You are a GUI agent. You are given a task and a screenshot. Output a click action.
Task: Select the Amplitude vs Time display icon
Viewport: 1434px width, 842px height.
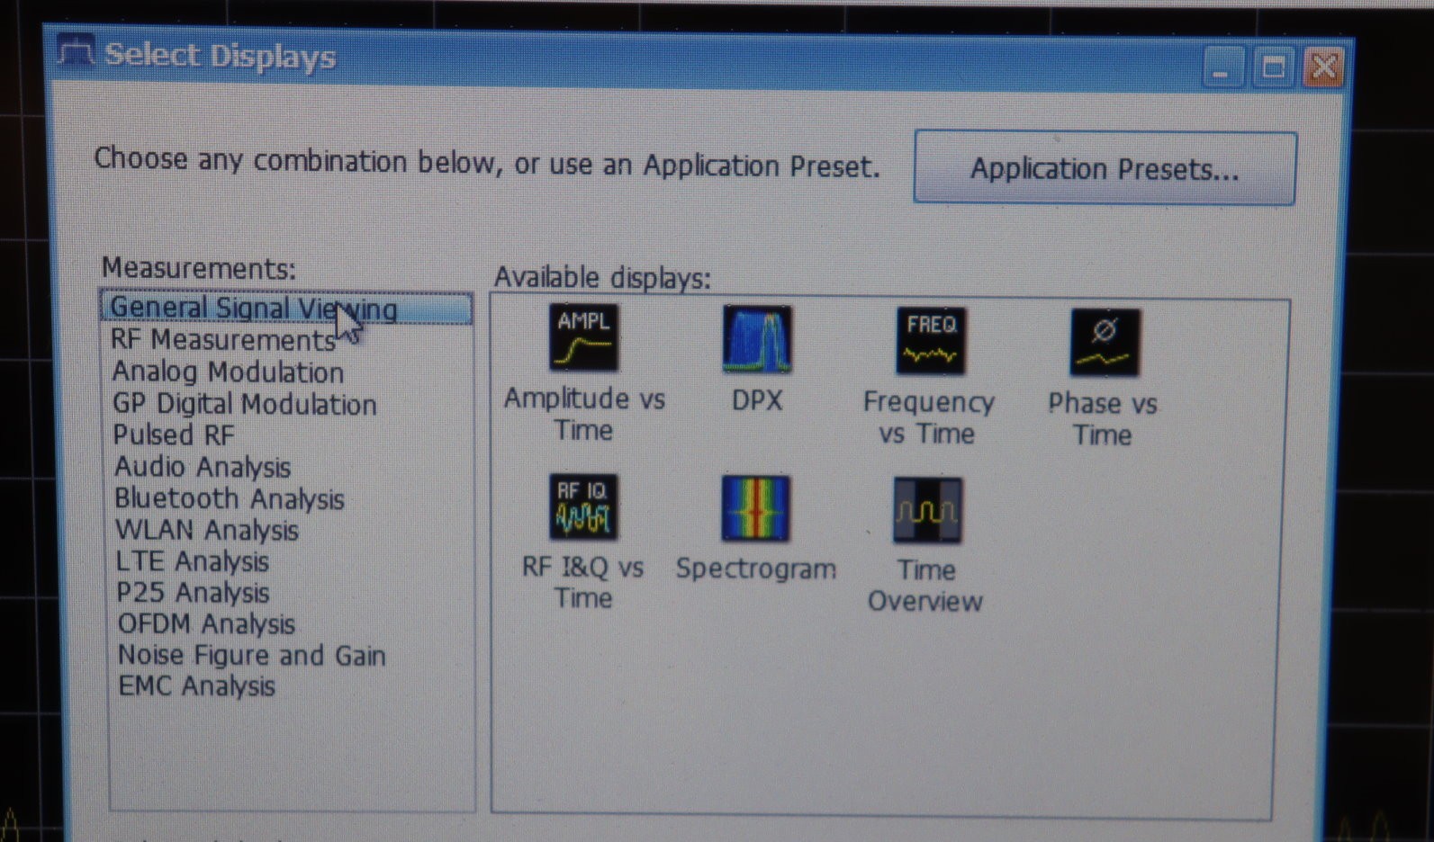[584, 338]
